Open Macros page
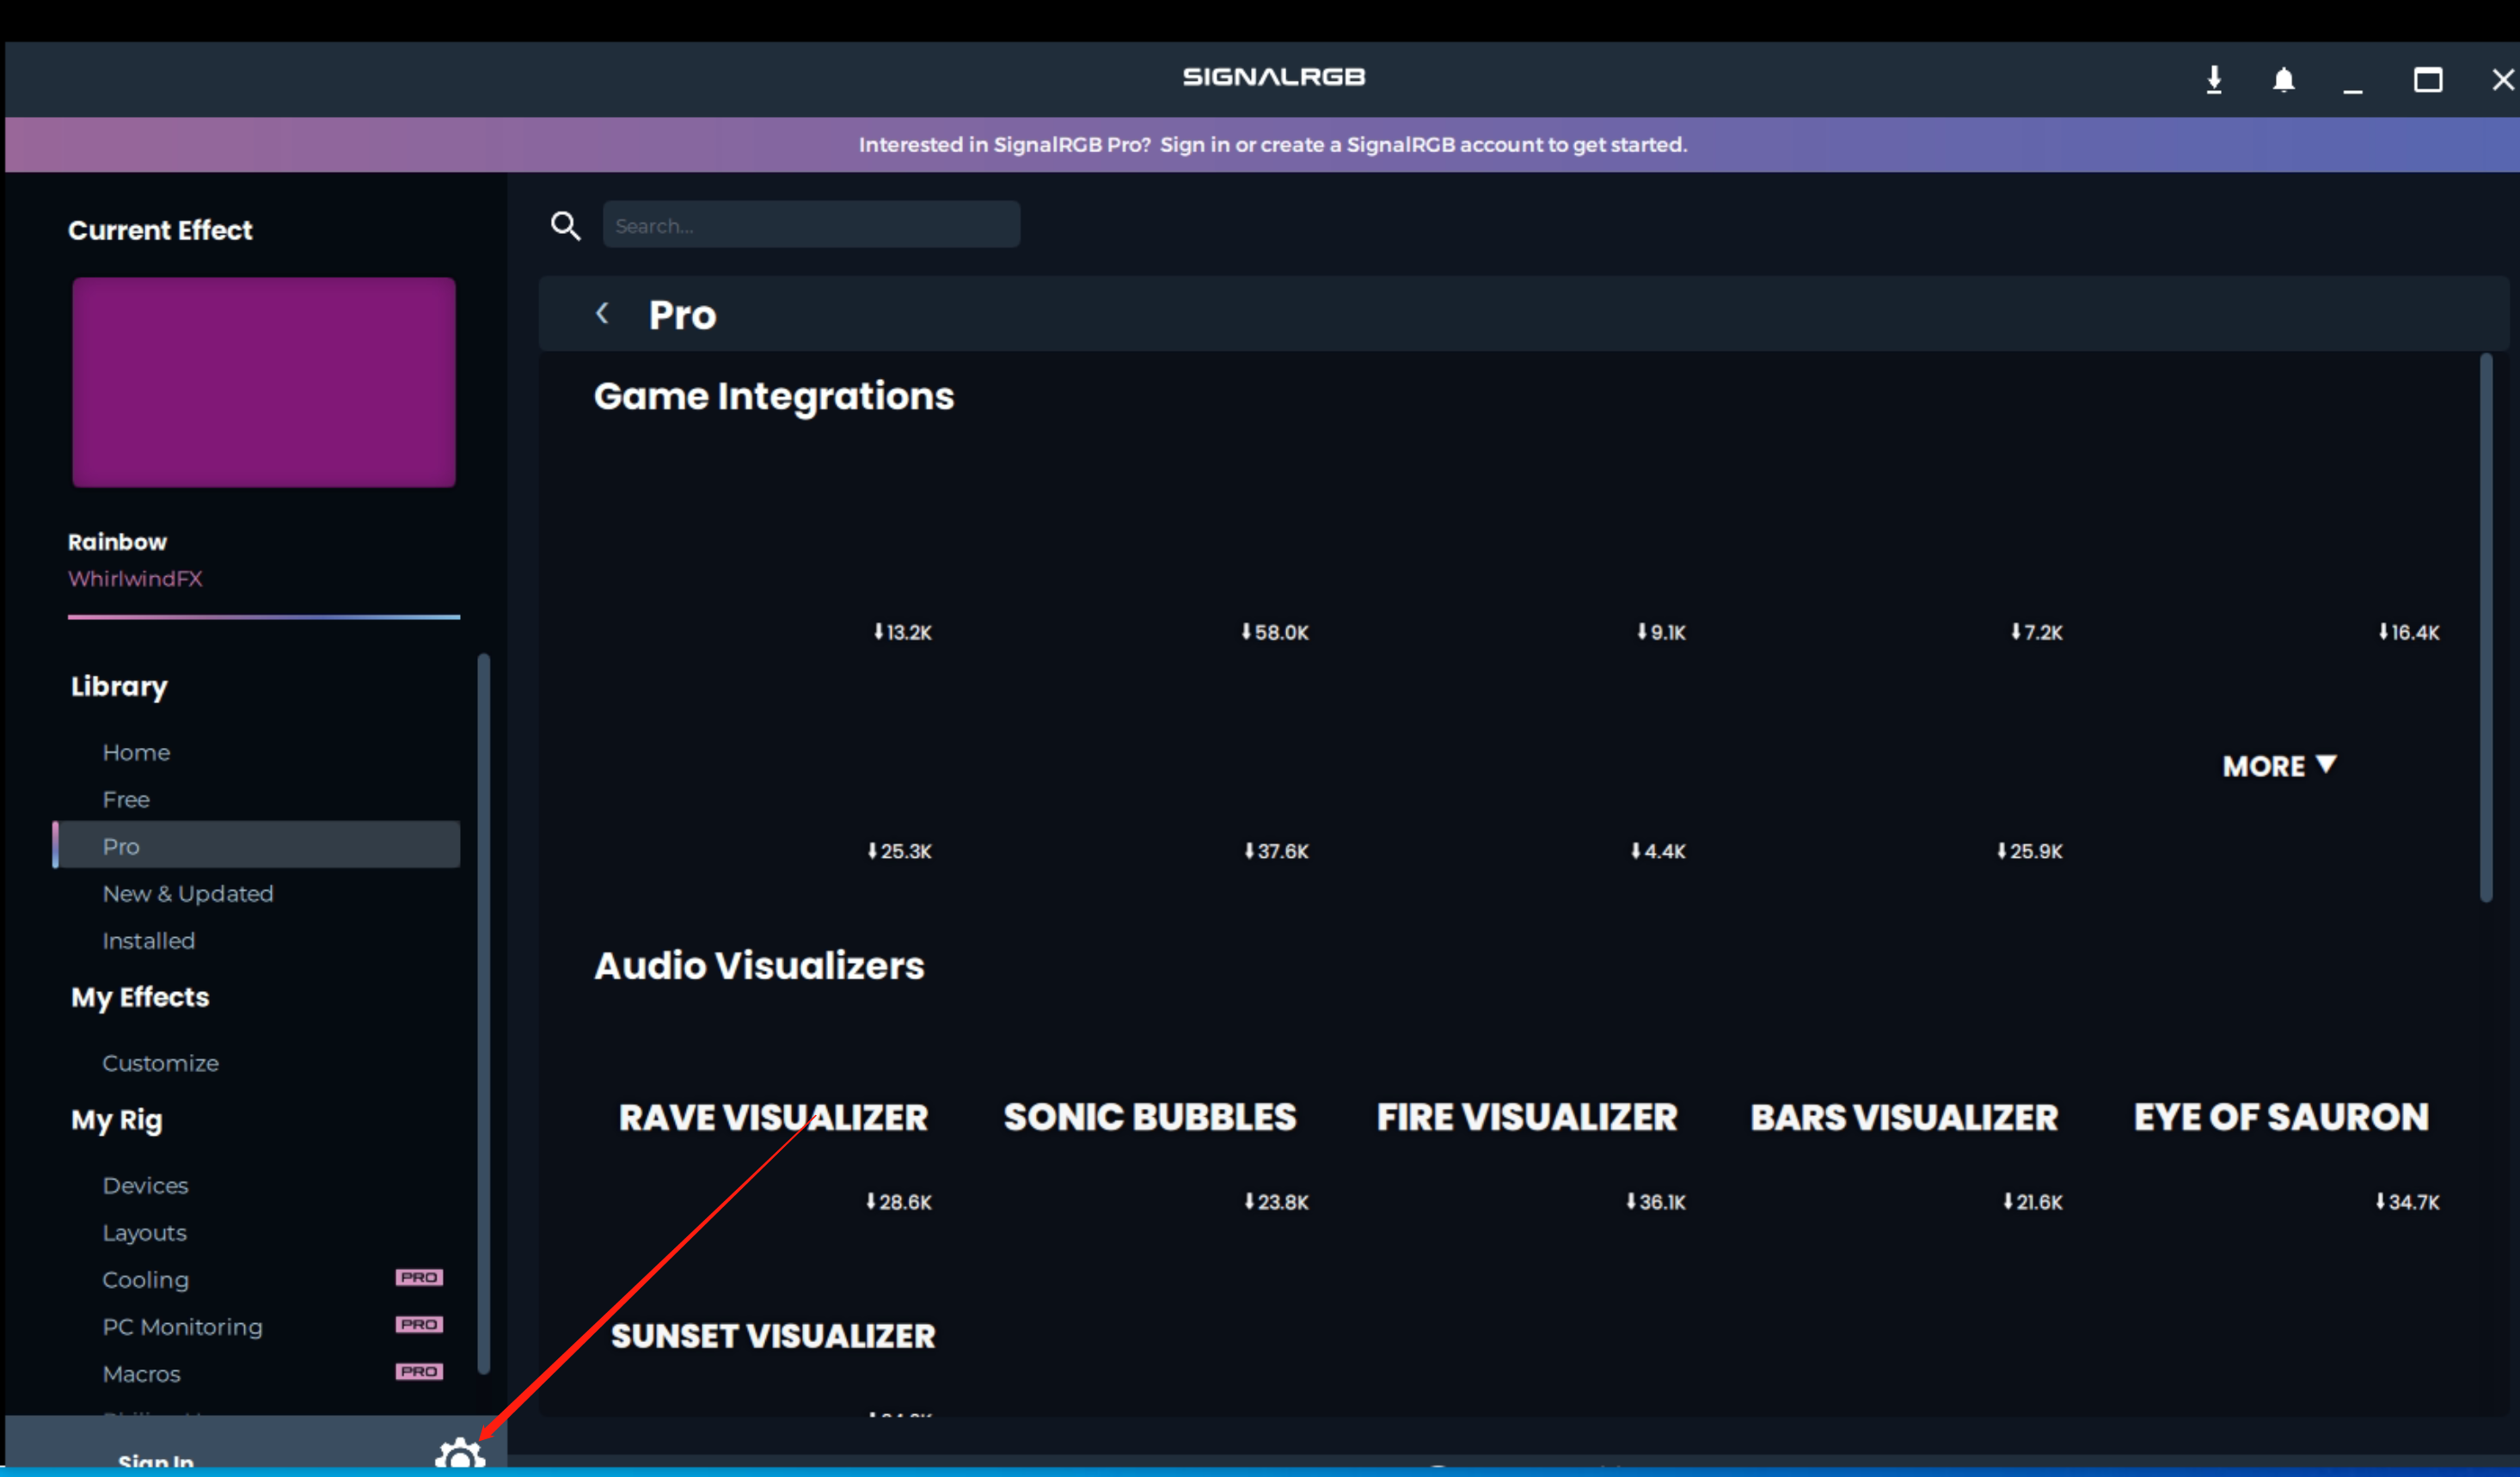This screenshot has height=1477, width=2520. point(141,1373)
